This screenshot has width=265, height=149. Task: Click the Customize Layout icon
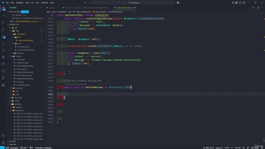click(x=233, y=2)
